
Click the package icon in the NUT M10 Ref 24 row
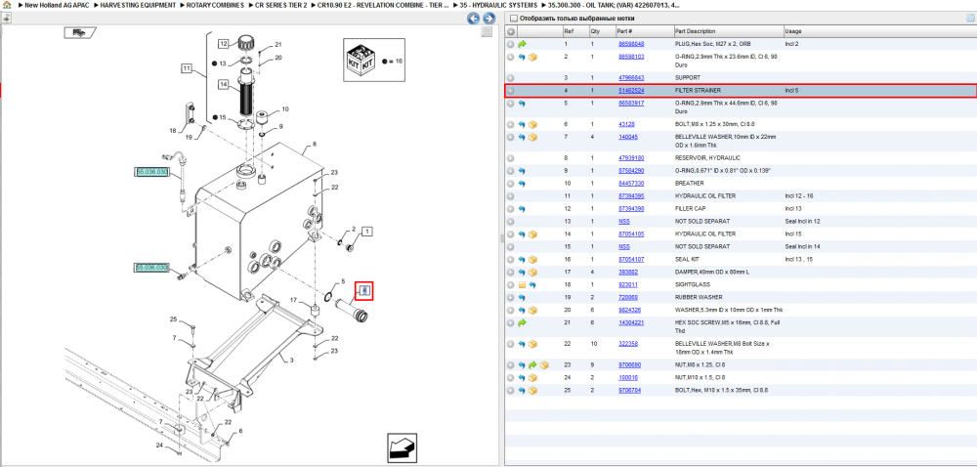pos(532,378)
